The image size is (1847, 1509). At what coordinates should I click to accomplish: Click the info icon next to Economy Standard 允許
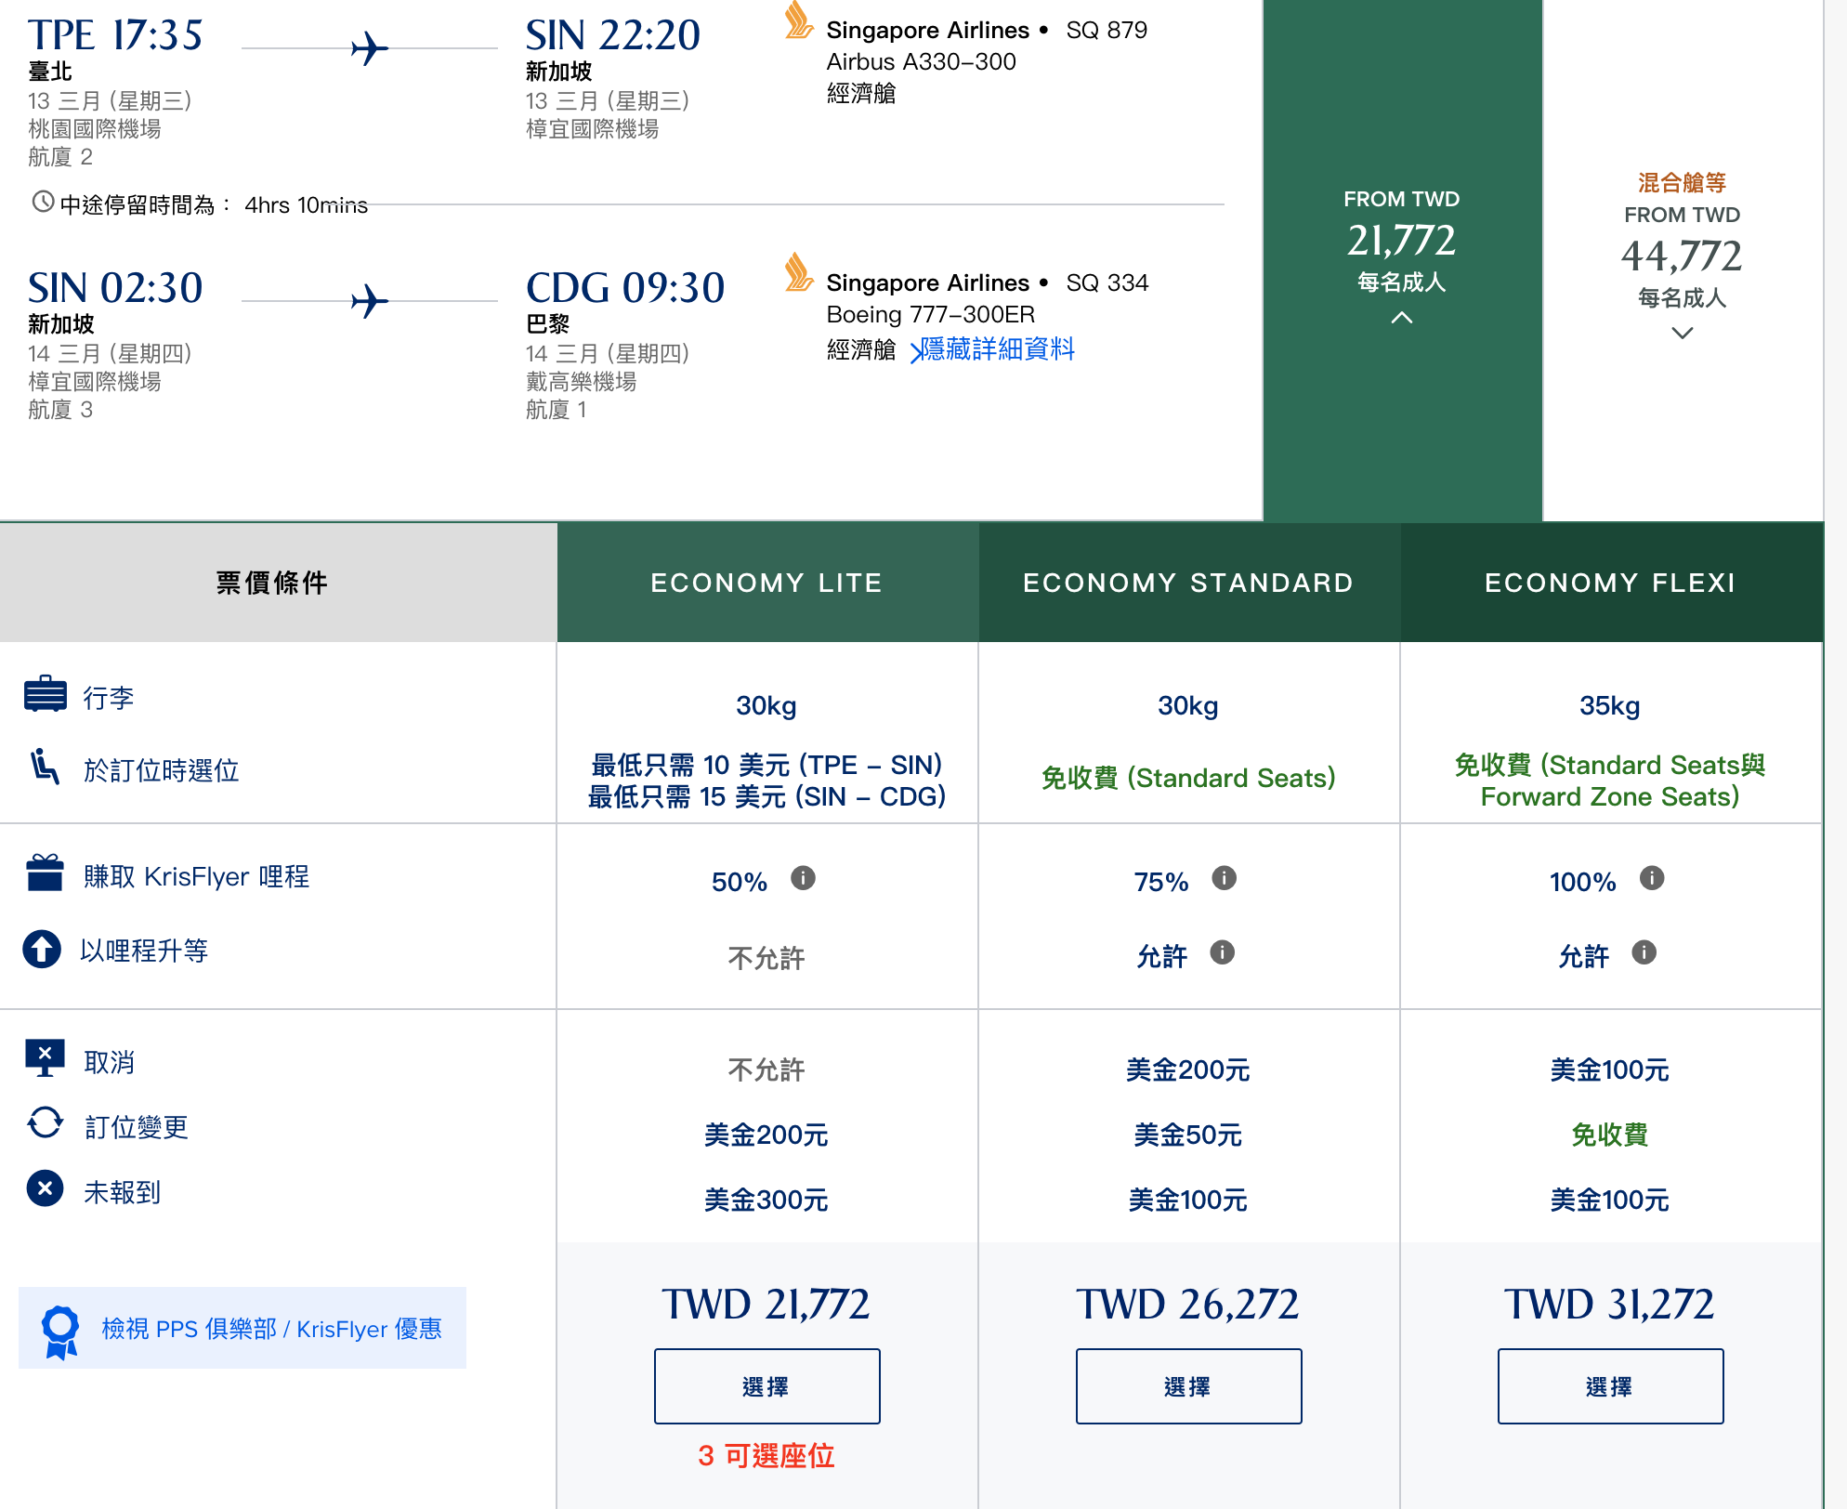tap(1224, 953)
